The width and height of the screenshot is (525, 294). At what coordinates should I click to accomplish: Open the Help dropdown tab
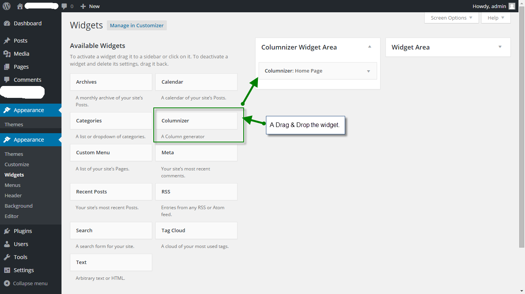pos(496,18)
